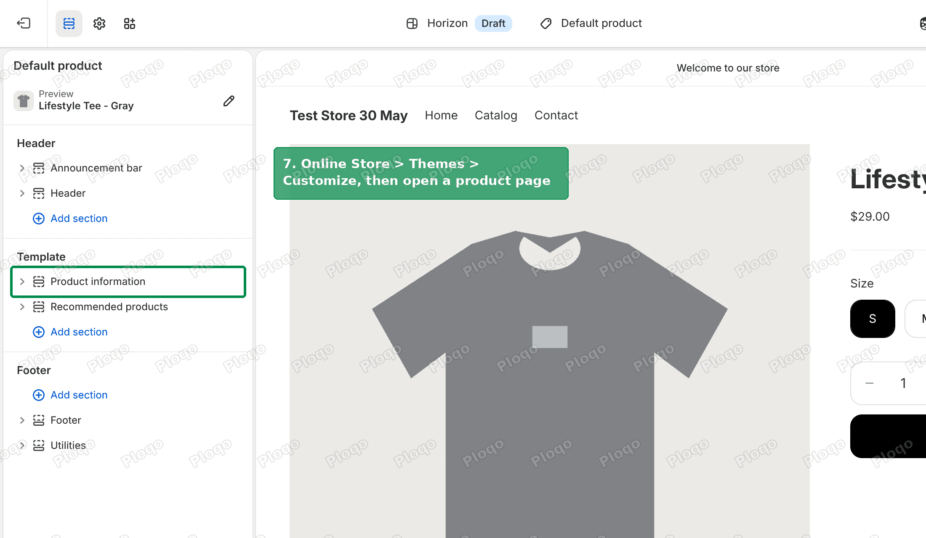Click the Recommended products section icon
This screenshot has height=538, width=926.
[x=39, y=307]
